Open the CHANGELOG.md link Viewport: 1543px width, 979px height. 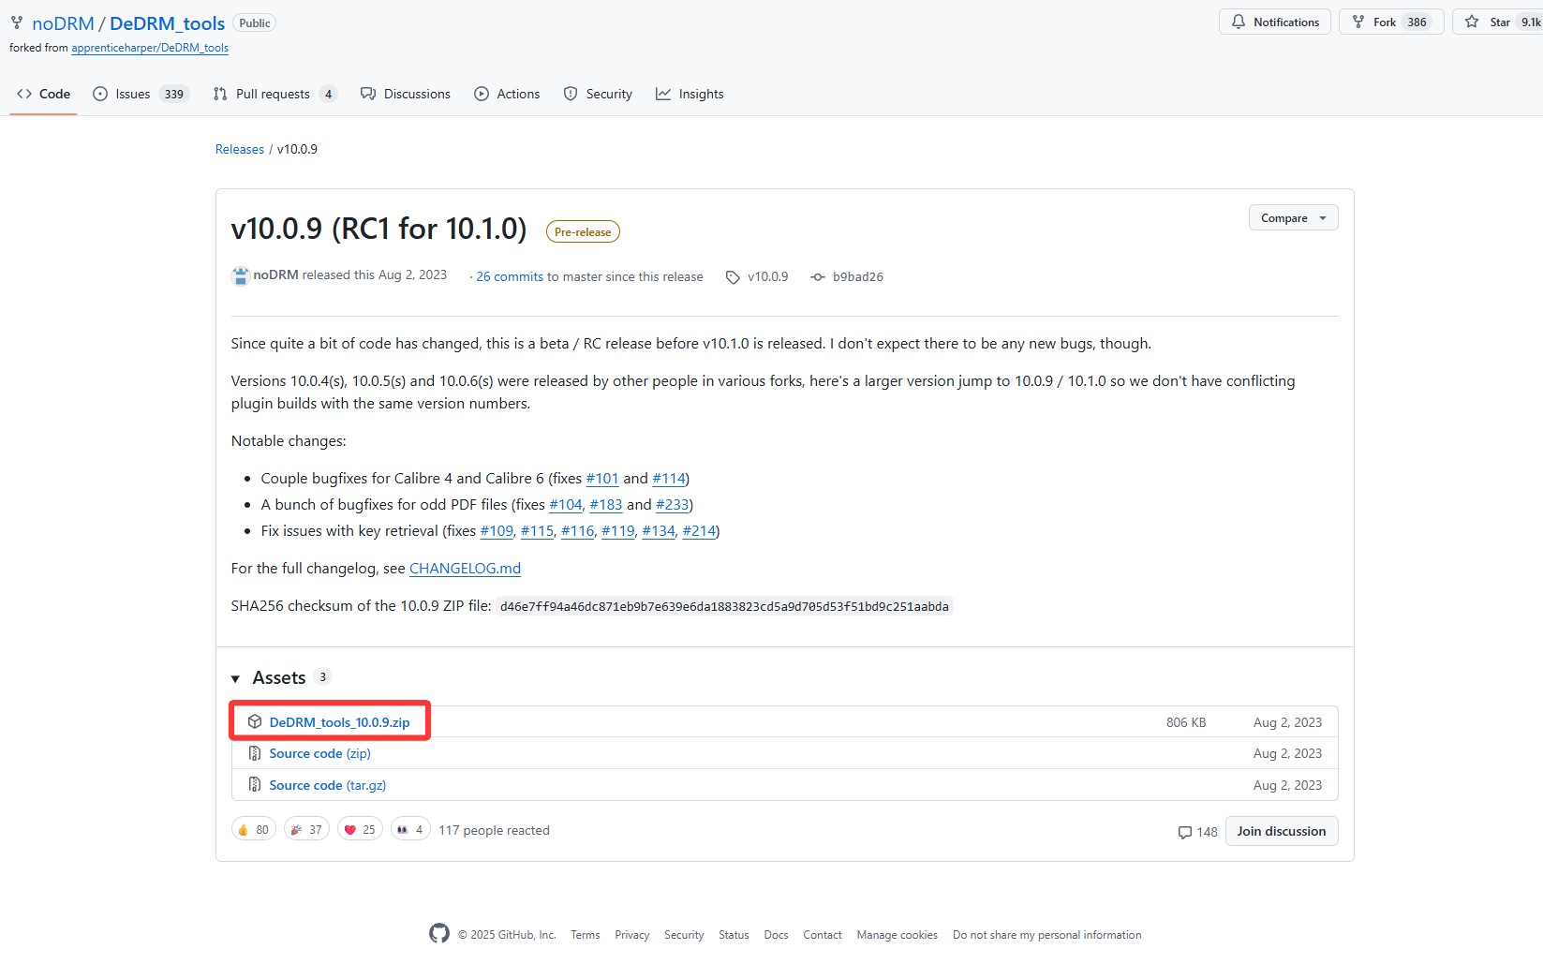pos(465,569)
